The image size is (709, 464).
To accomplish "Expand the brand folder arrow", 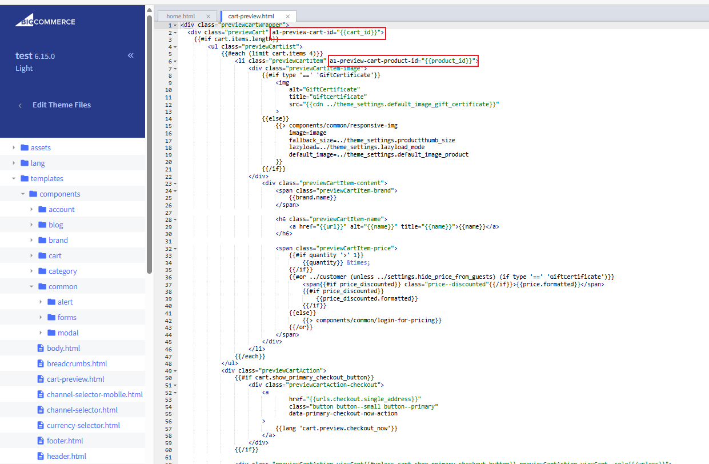I will coord(32,240).
